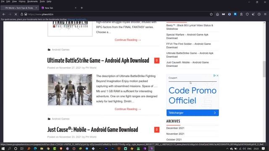This screenshot has height=151, width=269.
Task: Click Continue Reading under BattleStrike excerpt
Action: coord(128,109)
